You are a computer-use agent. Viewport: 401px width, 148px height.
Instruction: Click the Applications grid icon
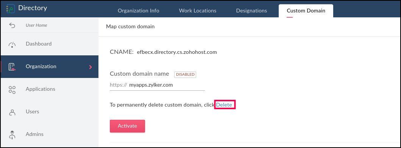12,90
